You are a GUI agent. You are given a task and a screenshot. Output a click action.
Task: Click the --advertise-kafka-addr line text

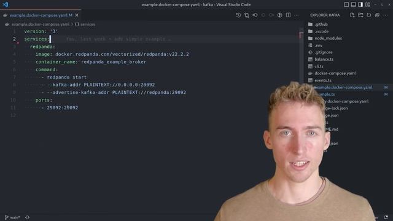tap(114, 93)
